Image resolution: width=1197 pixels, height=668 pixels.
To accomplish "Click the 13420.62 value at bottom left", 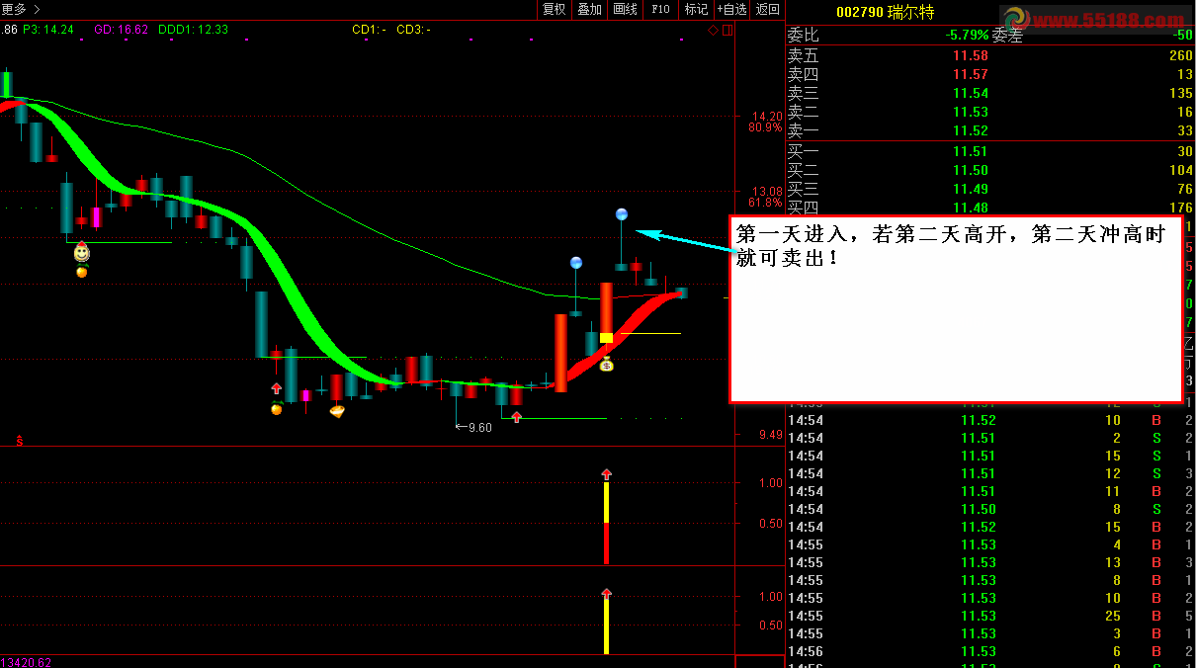I will (26, 662).
